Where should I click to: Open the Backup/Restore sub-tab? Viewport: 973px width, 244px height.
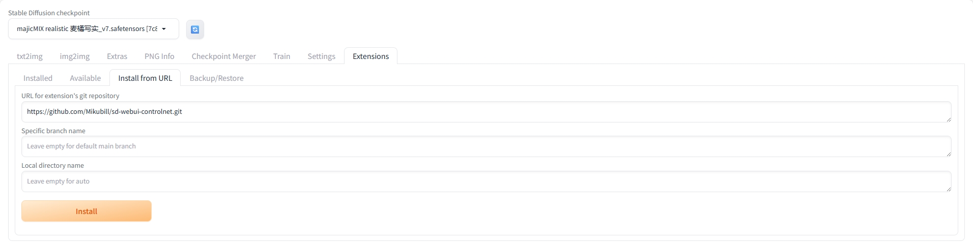pyautogui.click(x=216, y=78)
